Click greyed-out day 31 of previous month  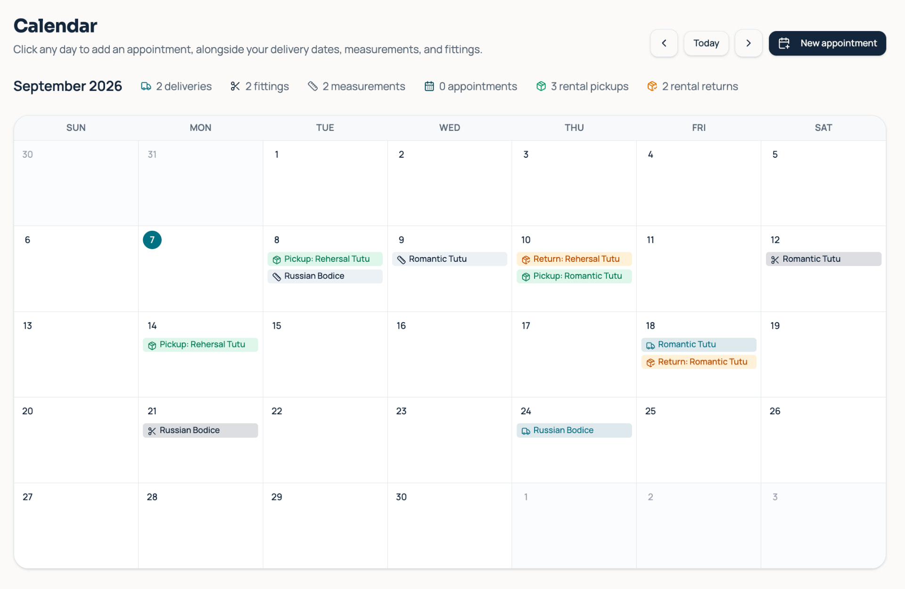[x=152, y=154]
